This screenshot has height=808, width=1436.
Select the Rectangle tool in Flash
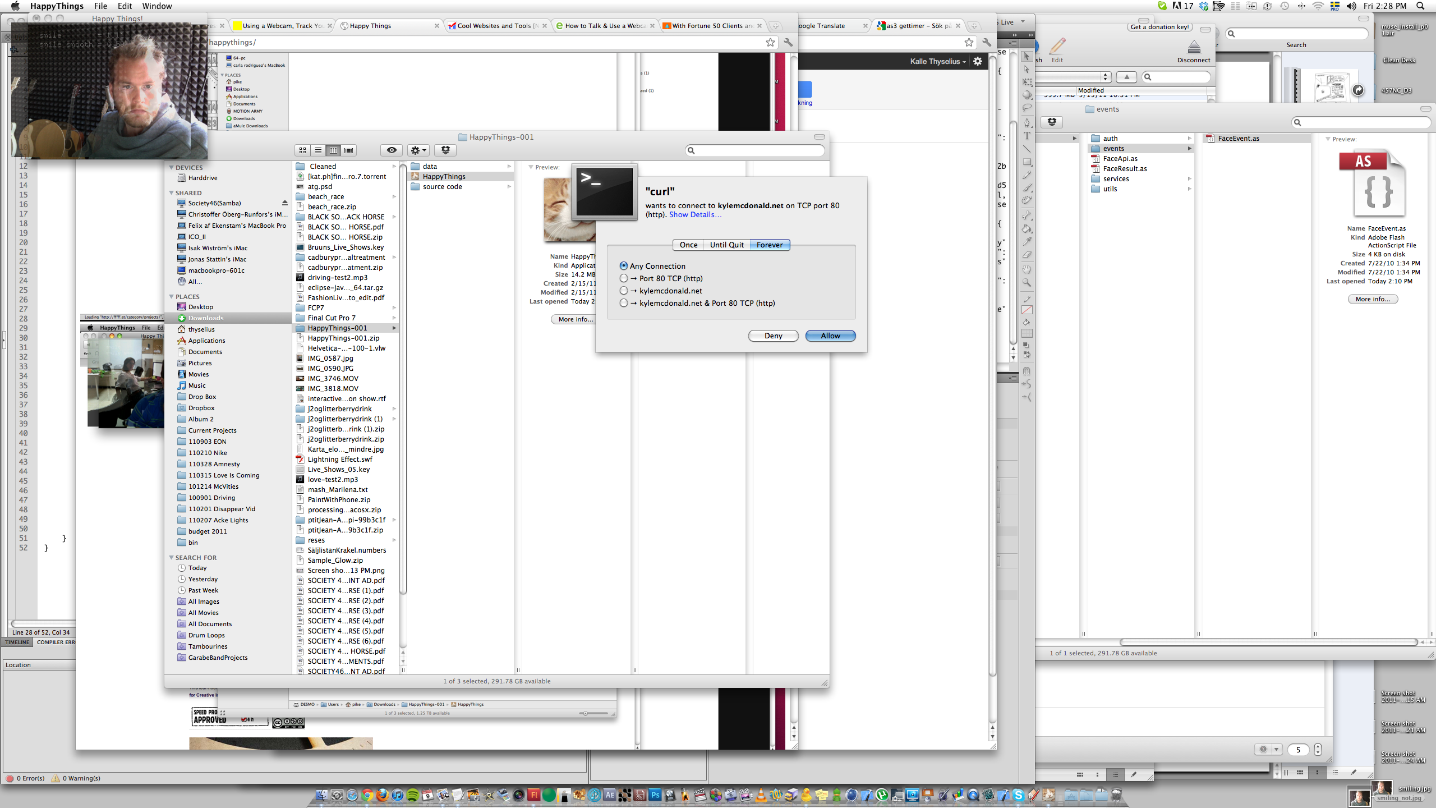tap(1027, 162)
